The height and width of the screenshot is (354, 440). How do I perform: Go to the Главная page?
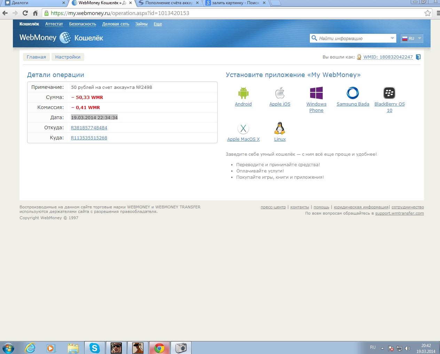coord(36,57)
